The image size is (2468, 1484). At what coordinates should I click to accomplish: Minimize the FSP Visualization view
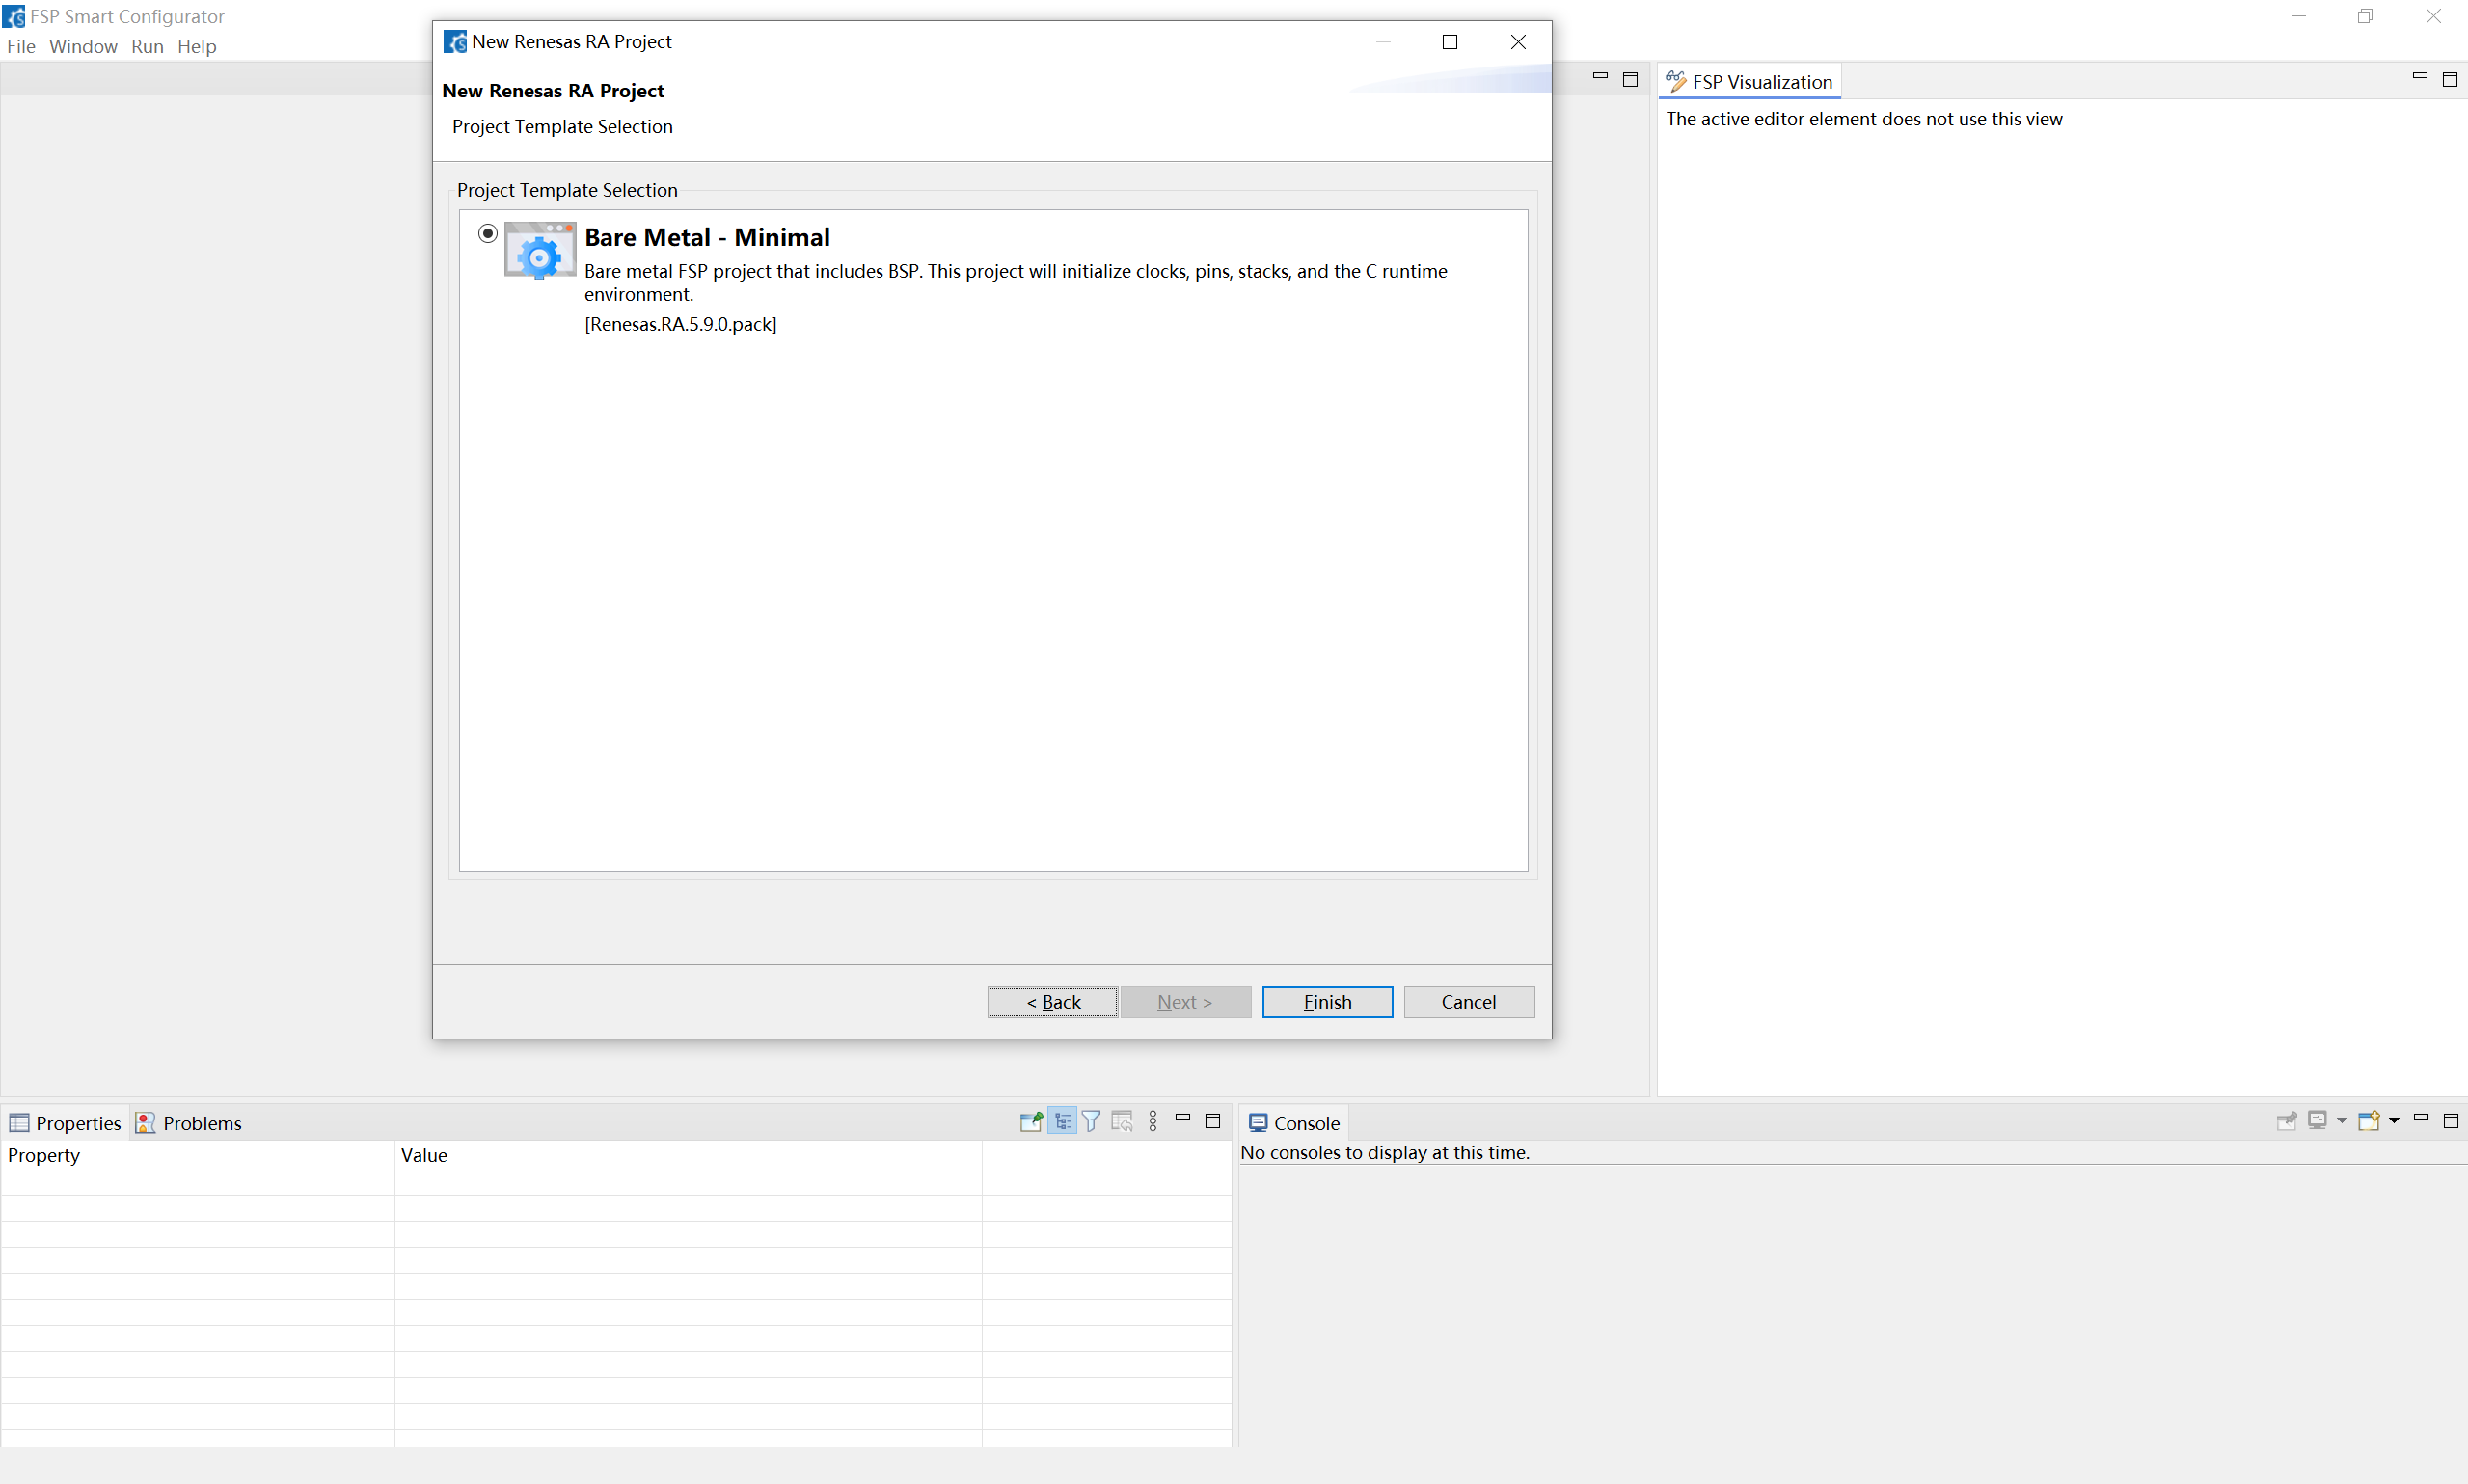(x=2420, y=77)
